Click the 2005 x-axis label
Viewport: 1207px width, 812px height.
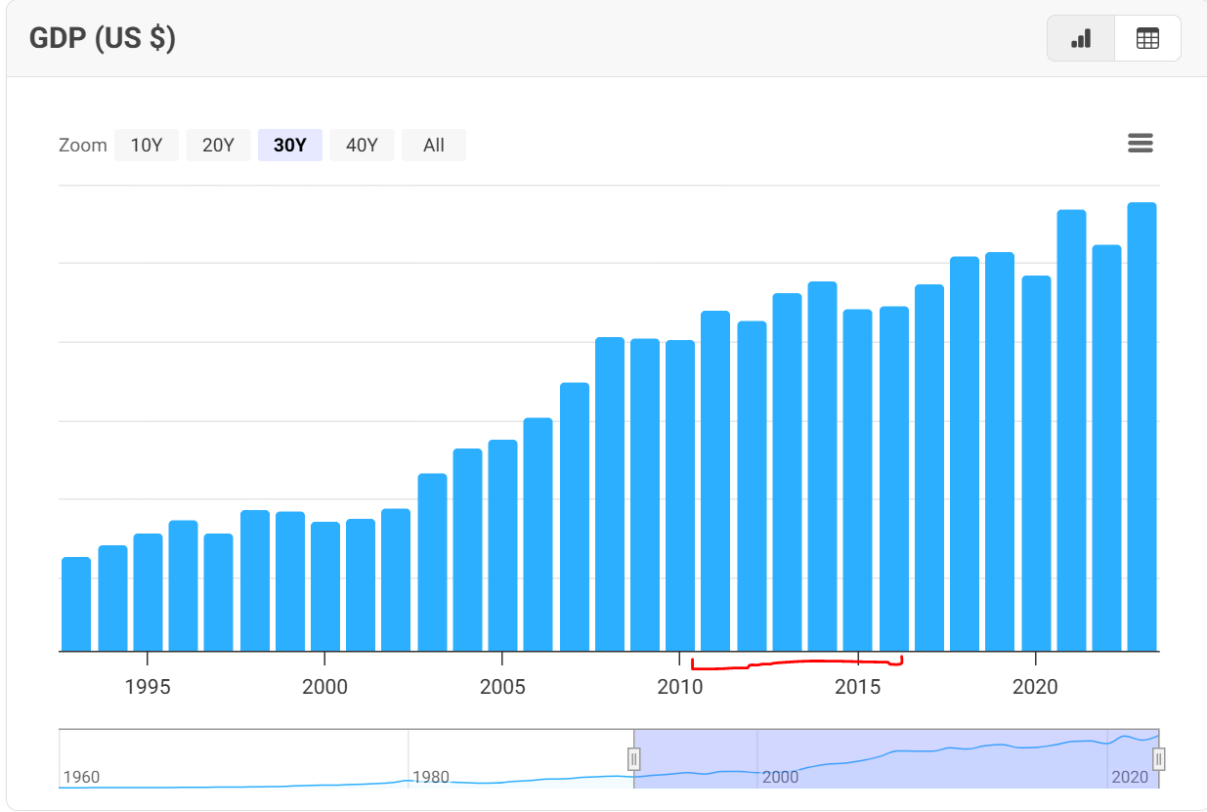coord(502,687)
